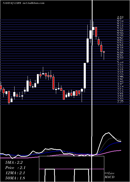The width and height of the screenshot is (130, 182).
Task: Click the 5MA : 2.2 readout
Action: 14,162
